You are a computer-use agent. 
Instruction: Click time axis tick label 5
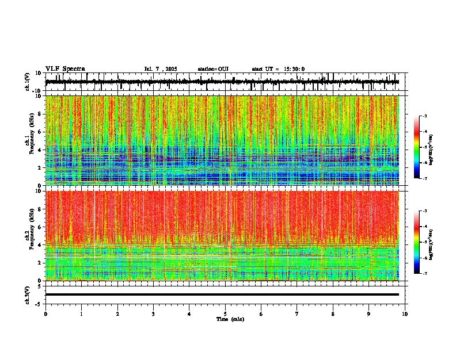225,314
